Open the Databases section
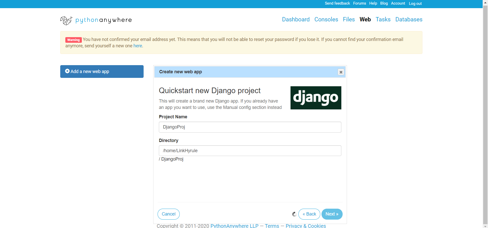Image resolution: width=488 pixels, height=228 pixels. [409, 19]
